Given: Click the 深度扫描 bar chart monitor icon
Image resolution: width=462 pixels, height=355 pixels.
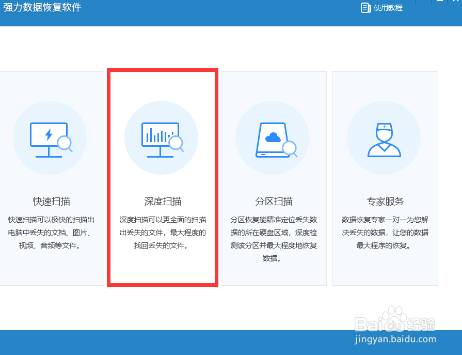Looking at the screenshot, I should 163,140.
